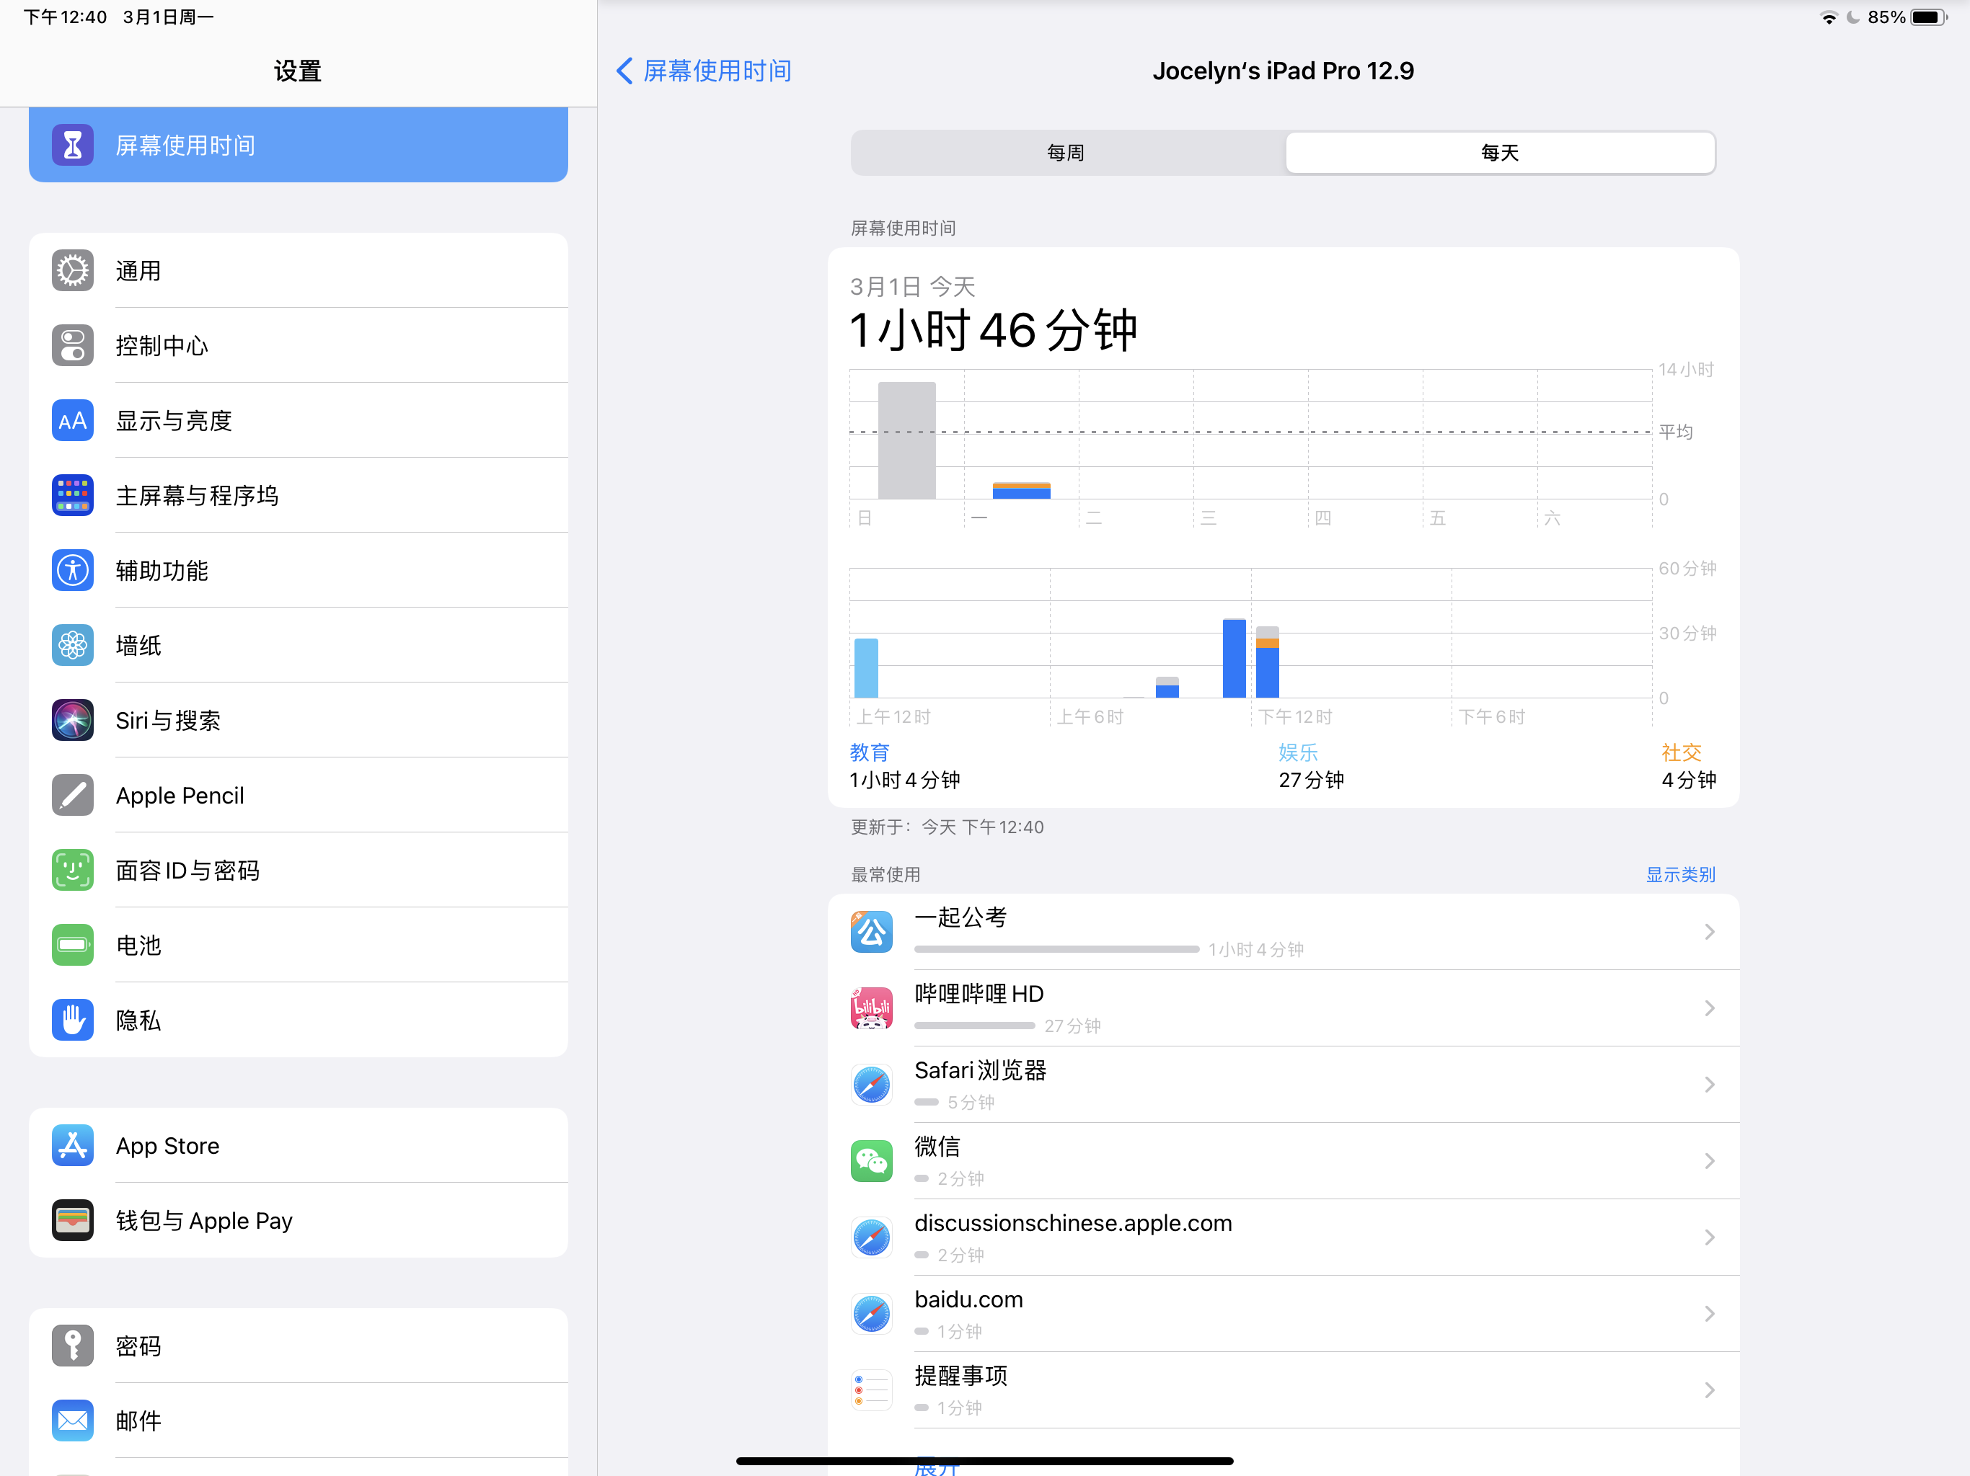Tap the light blue 上午12时 usage bar
1970x1476 pixels.
(x=865, y=667)
